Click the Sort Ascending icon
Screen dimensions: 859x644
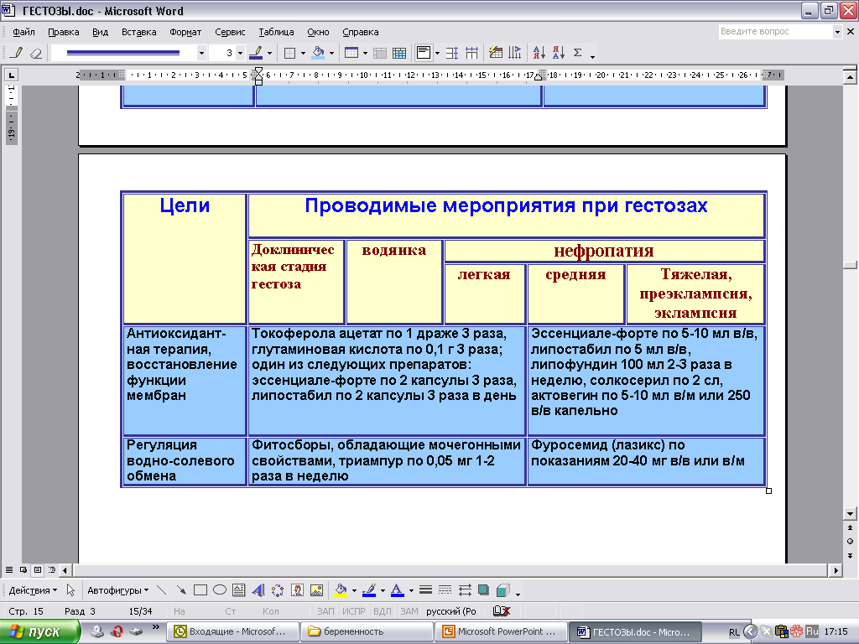click(x=539, y=53)
